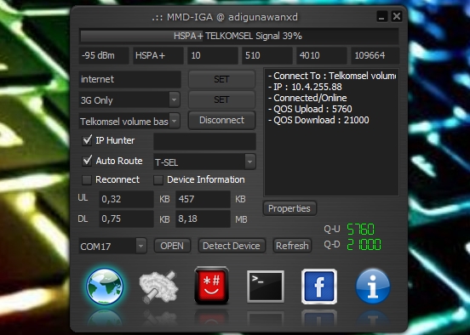The height and width of the screenshot is (335, 470).
Task: Click SET next to the internet APN field
Action: pyautogui.click(x=222, y=79)
